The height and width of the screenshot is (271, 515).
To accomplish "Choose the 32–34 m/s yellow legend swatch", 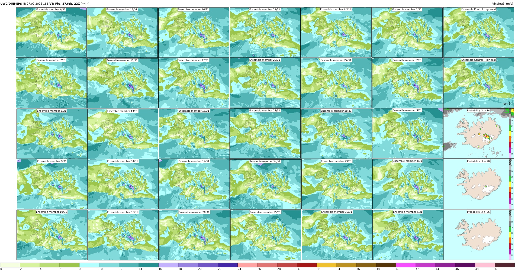I will pos(326,265).
